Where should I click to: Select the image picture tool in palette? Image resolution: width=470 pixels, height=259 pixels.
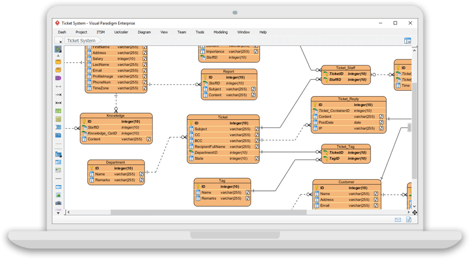(58, 195)
